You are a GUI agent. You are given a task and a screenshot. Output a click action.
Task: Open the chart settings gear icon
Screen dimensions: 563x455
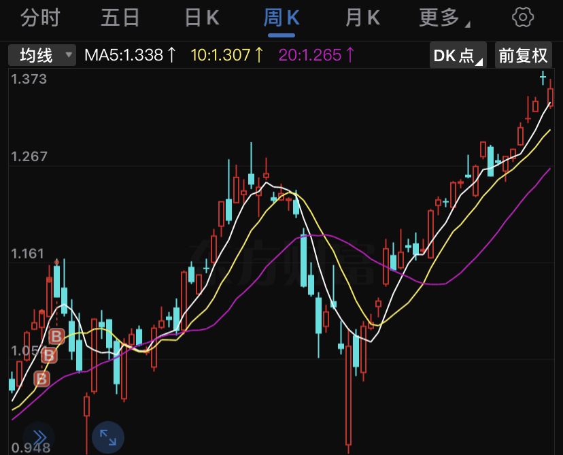tap(522, 17)
